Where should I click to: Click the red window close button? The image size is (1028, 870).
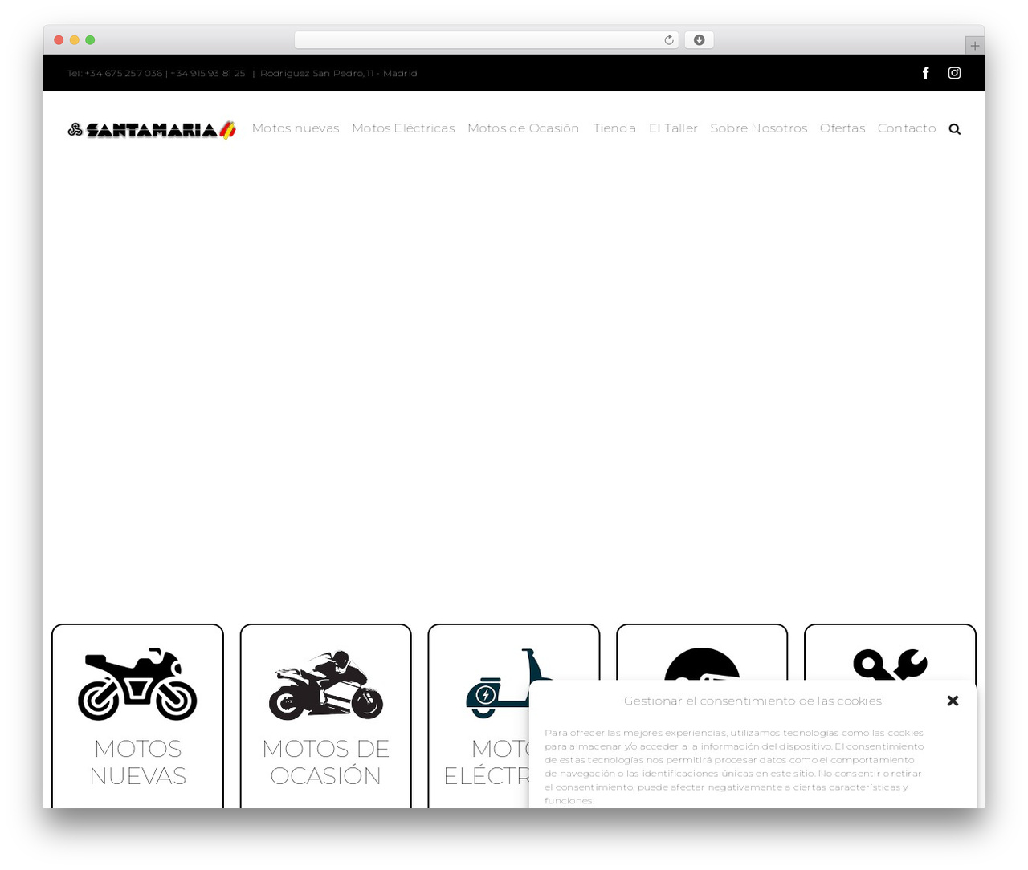point(59,40)
